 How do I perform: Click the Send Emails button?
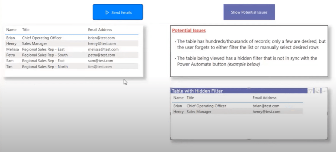(118, 12)
